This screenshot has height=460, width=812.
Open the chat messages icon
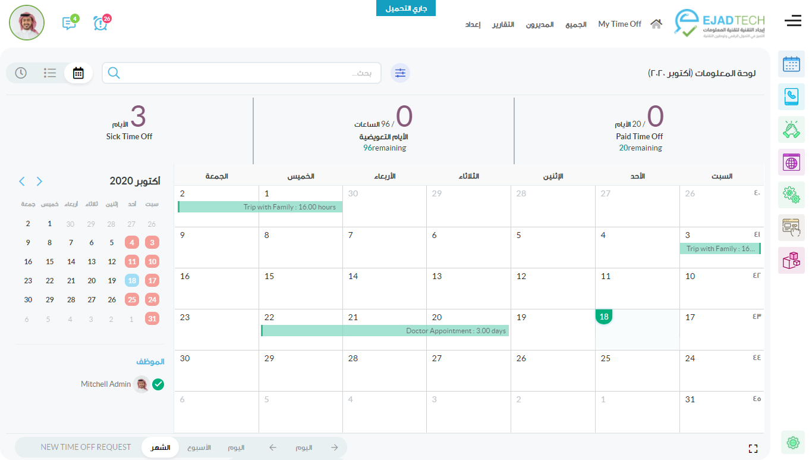(70, 23)
